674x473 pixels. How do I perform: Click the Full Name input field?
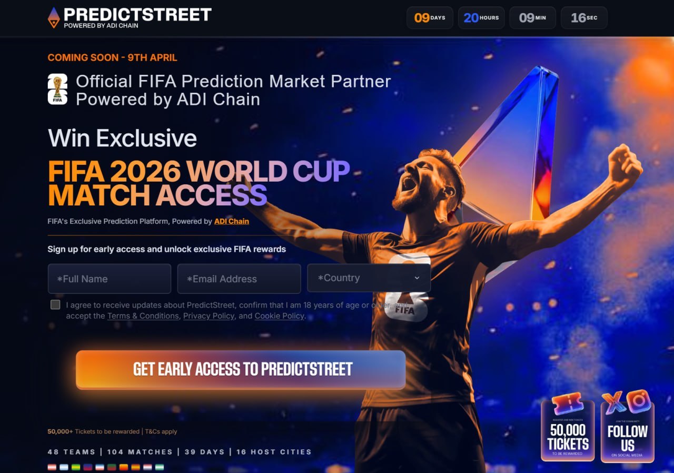(x=110, y=279)
